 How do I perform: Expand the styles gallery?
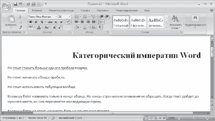pos(166,27)
